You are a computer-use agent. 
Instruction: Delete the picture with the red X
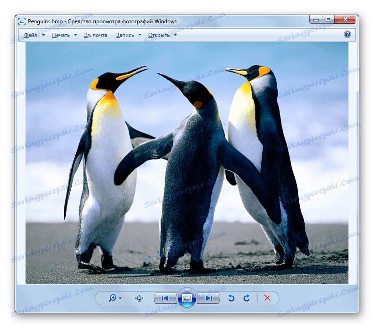pos(267,298)
